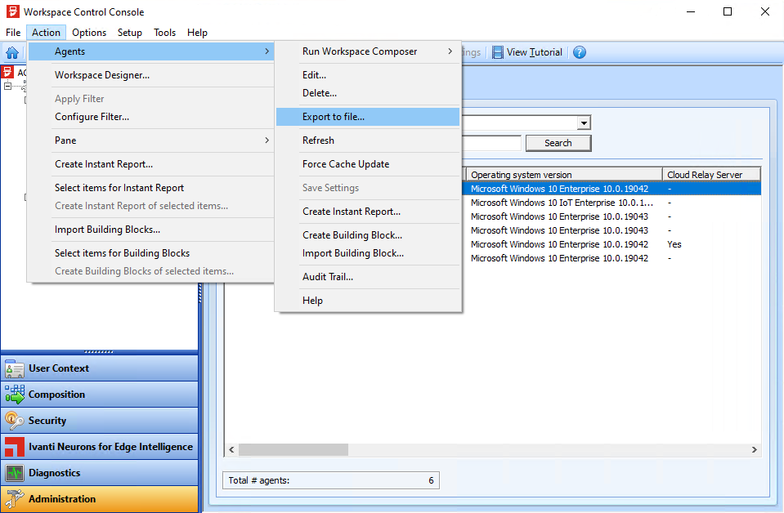Expand the Agents submenu arrow
784x513 pixels.
267,51
